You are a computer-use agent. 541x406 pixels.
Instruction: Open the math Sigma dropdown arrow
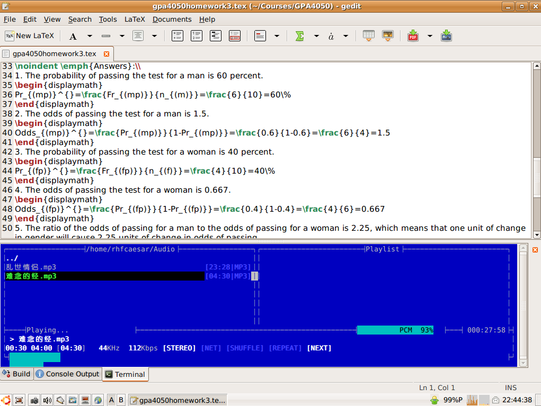coord(316,36)
